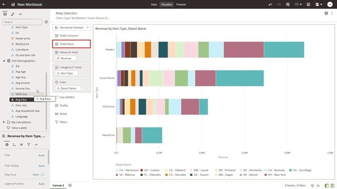Select the Avg Educ column
The image size is (337, 189).
(21, 100)
